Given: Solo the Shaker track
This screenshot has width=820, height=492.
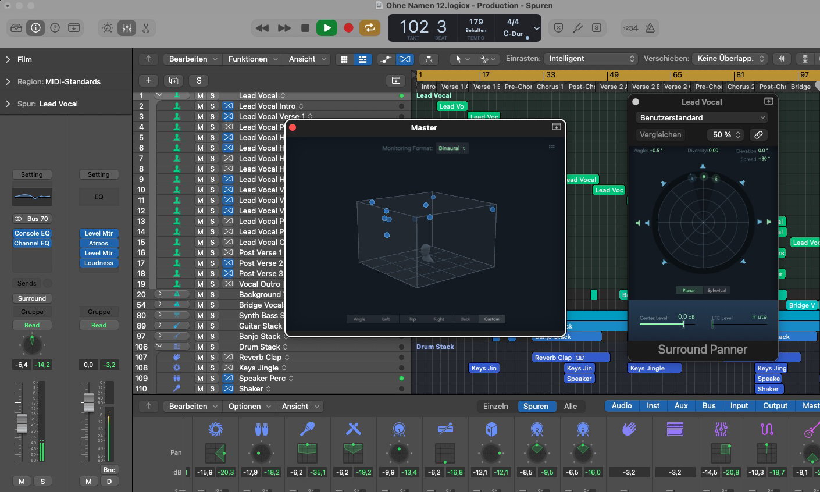Looking at the screenshot, I should pyautogui.click(x=212, y=389).
